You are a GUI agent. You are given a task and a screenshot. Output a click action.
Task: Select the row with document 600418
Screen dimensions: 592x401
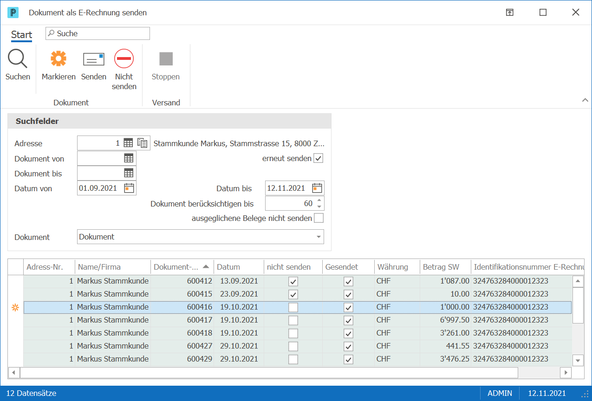[x=298, y=333]
